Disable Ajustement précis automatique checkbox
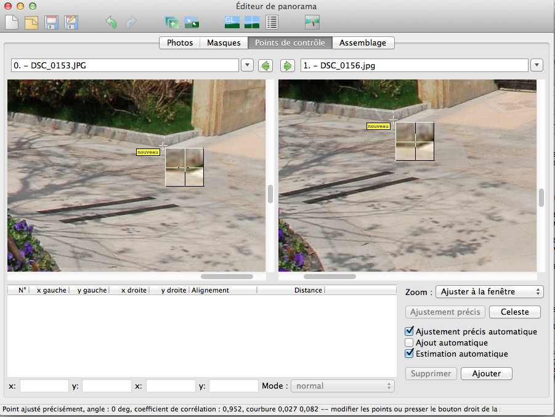 point(409,331)
